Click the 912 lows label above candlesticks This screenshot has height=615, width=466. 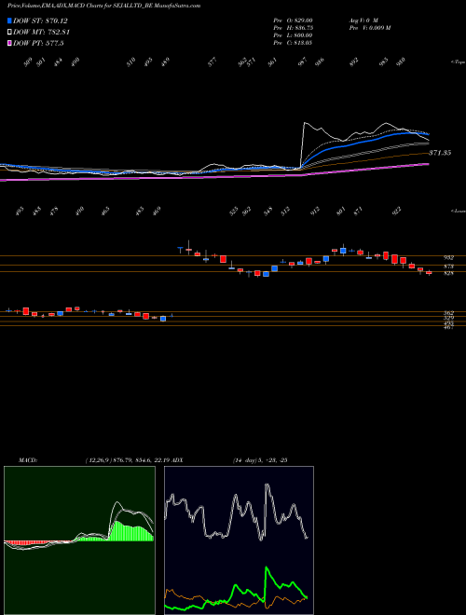[315, 212]
